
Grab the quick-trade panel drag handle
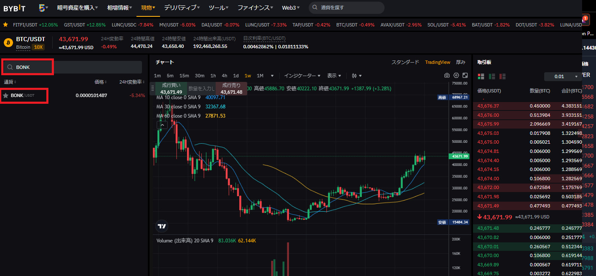152,89
